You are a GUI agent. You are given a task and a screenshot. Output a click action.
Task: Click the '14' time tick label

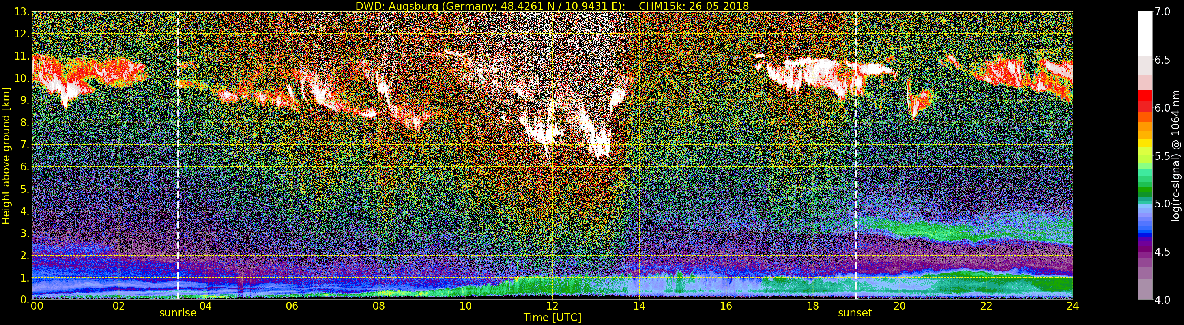pos(639,306)
